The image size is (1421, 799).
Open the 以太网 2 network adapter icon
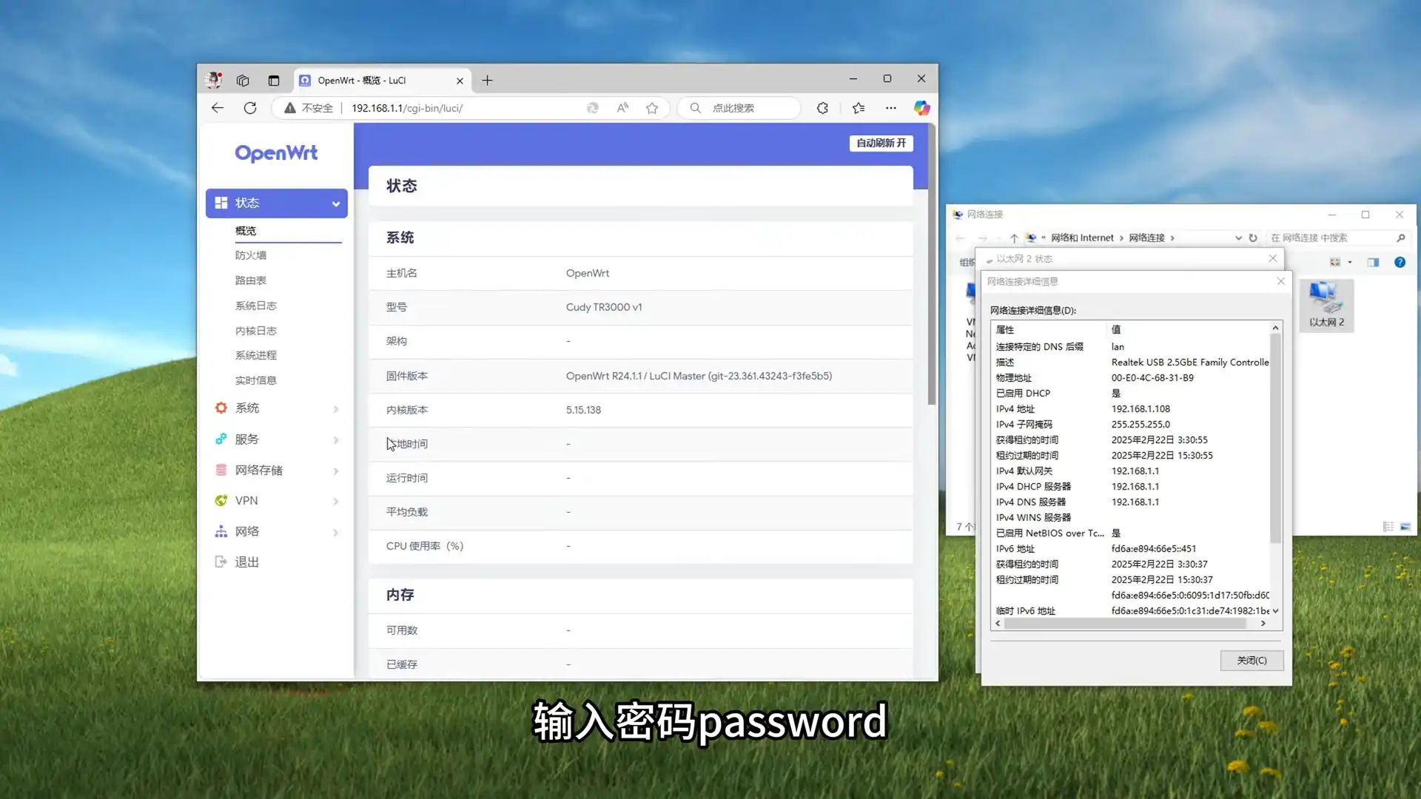pos(1326,304)
